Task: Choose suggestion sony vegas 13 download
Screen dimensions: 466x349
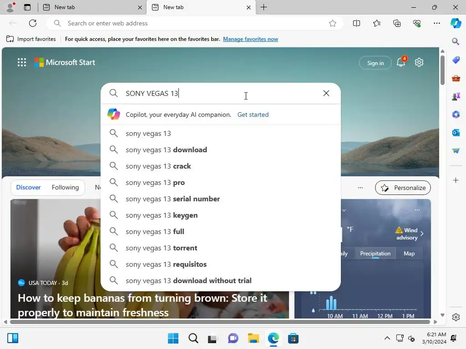Action: click(x=221, y=150)
